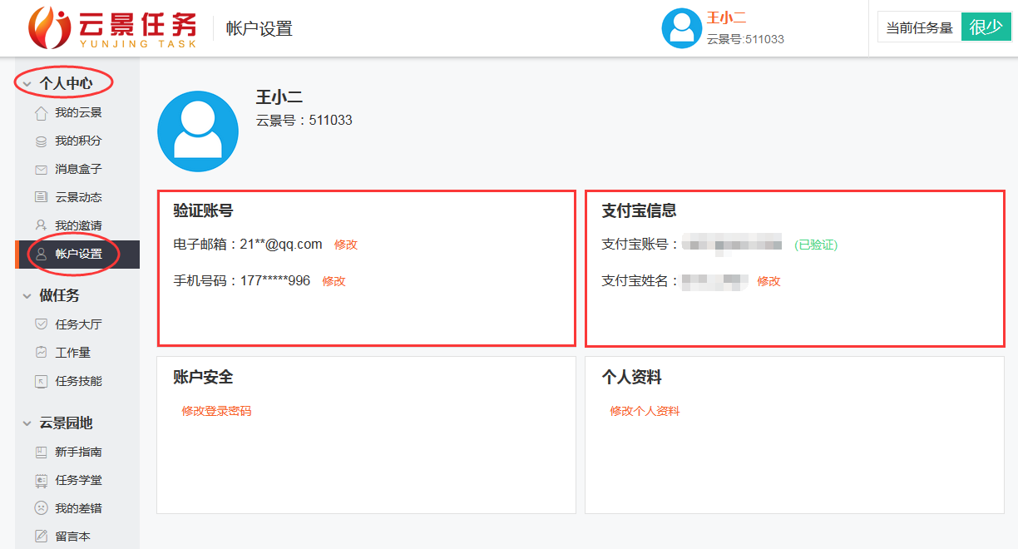Open 我的积分 in the sidebar
Screen dimensions: 1018x549
pos(77,141)
